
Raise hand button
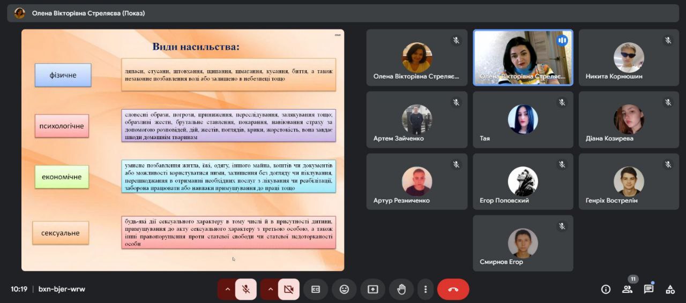pyautogui.click(x=401, y=289)
